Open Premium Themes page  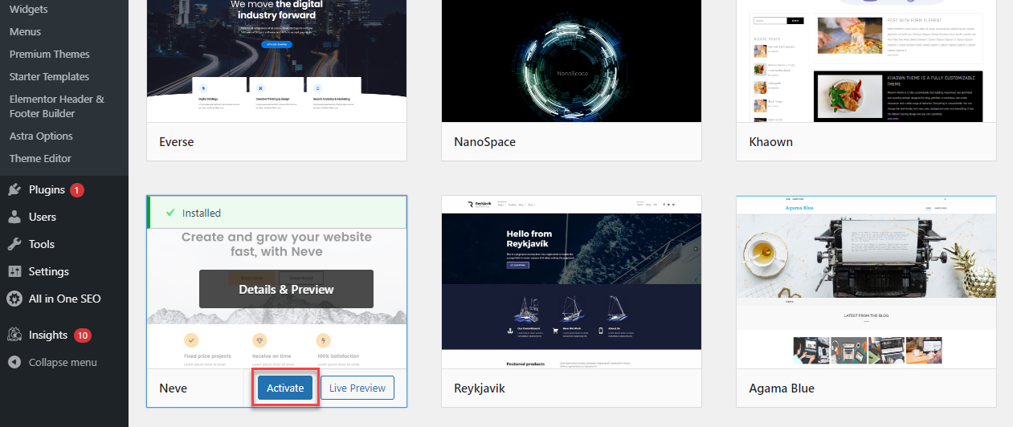tap(49, 55)
